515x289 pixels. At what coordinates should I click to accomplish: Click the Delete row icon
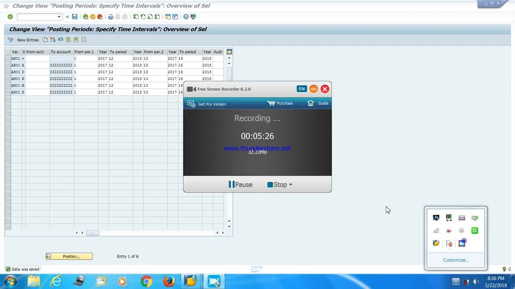(53, 40)
